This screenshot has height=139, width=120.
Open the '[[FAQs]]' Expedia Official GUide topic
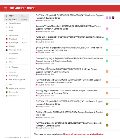pos(69,49)
